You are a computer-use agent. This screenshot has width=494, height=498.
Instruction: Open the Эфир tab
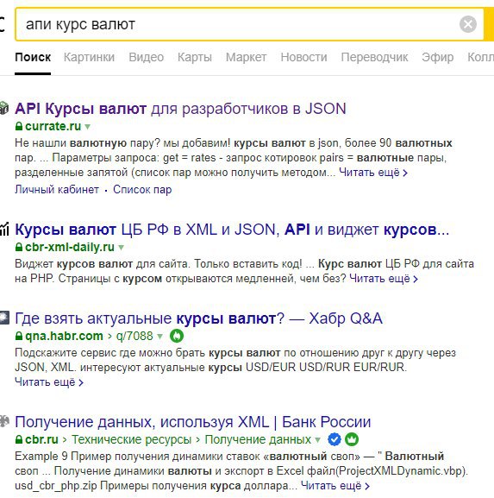tap(437, 58)
